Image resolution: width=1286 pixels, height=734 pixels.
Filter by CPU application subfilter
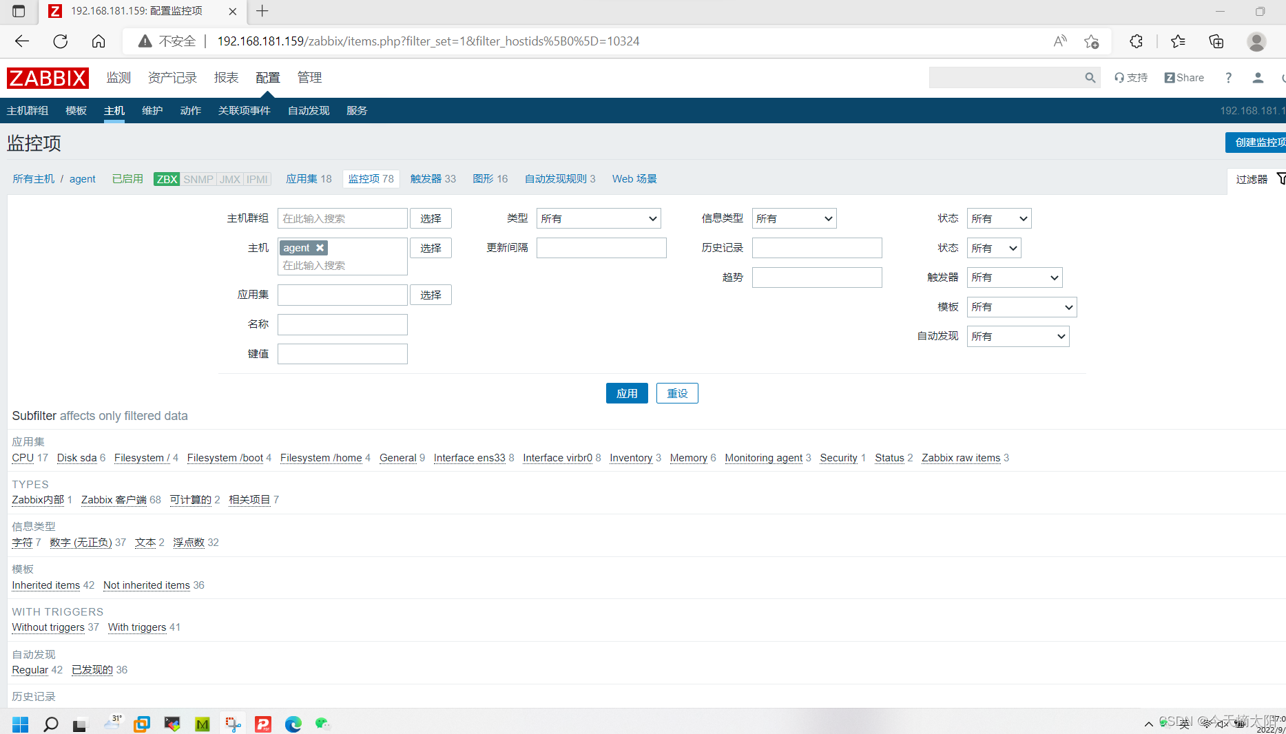23,458
